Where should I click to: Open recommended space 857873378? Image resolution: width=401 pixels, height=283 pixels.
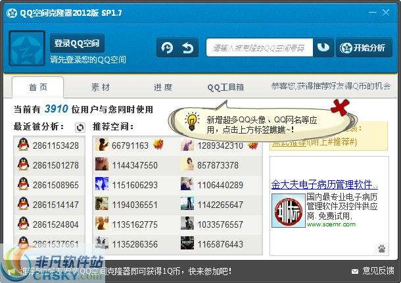coord(218,165)
